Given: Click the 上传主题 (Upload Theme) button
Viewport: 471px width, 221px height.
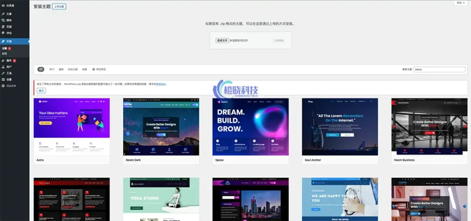Looking at the screenshot, I should pyautogui.click(x=59, y=7).
